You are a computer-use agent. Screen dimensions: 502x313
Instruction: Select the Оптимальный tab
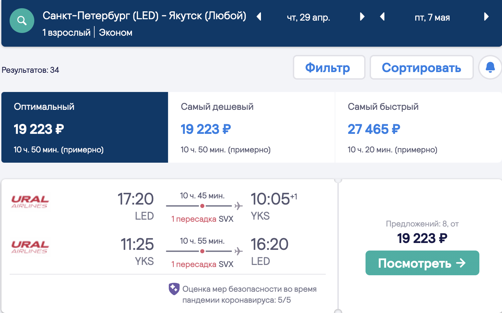[x=85, y=127]
